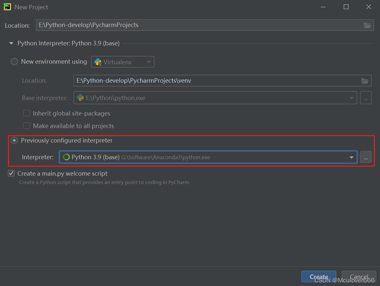This screenshot has height=286, width=380.
Task: Open the Virtualenv environment type dropdown
Action: pyautogui.click(x=123, y=62)
